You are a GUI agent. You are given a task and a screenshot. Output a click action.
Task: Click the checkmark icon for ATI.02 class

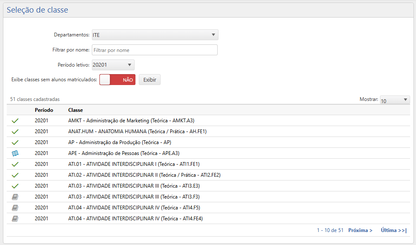[16, 175]
